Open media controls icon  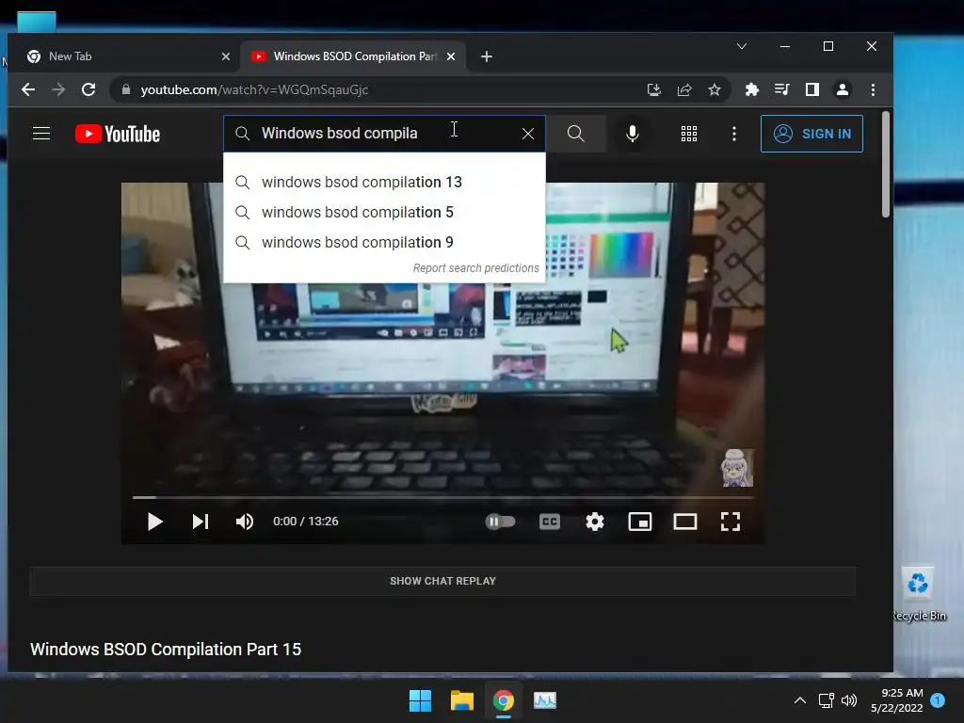pos(781,89)
